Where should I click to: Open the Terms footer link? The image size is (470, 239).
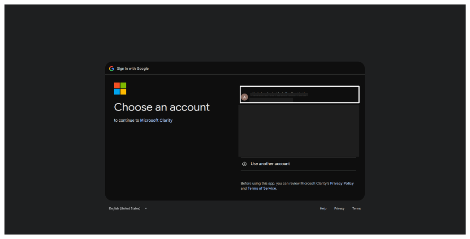pyautogui.click(x=356, y=209)
